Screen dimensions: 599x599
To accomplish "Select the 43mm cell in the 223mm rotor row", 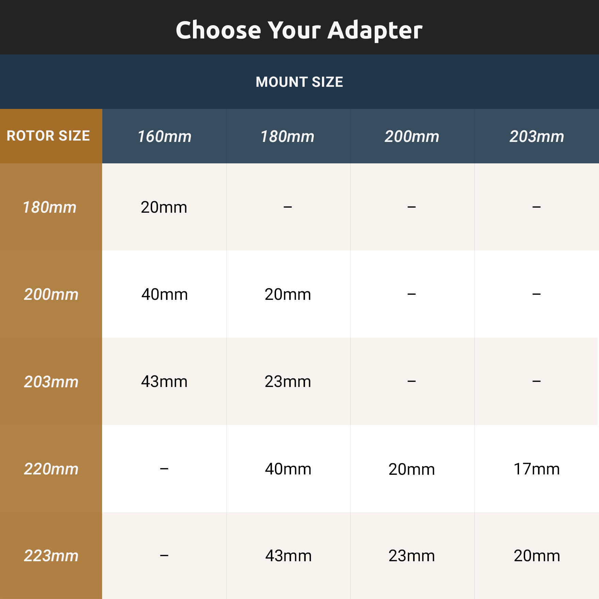I will (288, 556).
